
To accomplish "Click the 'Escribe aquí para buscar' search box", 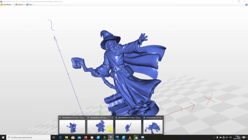I will [x=28, y=137].
